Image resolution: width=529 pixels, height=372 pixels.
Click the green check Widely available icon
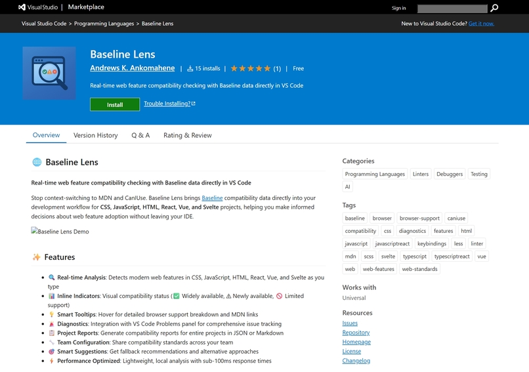[177, 296]
